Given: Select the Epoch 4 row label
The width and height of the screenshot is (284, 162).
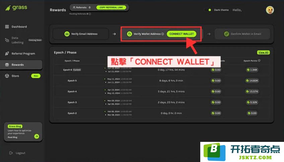Looking at the screenshot, I should (72, 92).
